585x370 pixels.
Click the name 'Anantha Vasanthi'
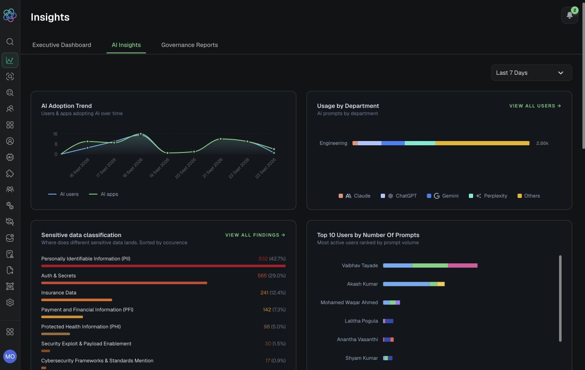pos(357,339)
